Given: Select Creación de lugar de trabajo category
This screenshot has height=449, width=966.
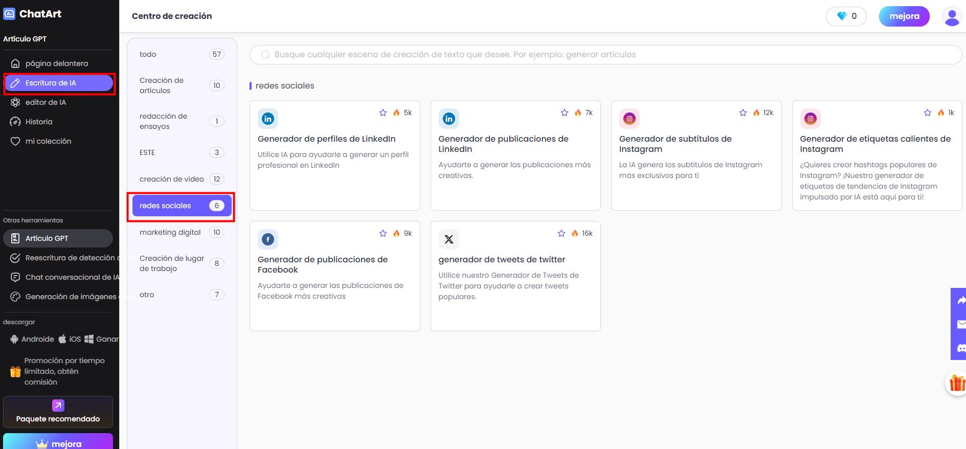Looking at the screenshot, I should coord(182,263).
